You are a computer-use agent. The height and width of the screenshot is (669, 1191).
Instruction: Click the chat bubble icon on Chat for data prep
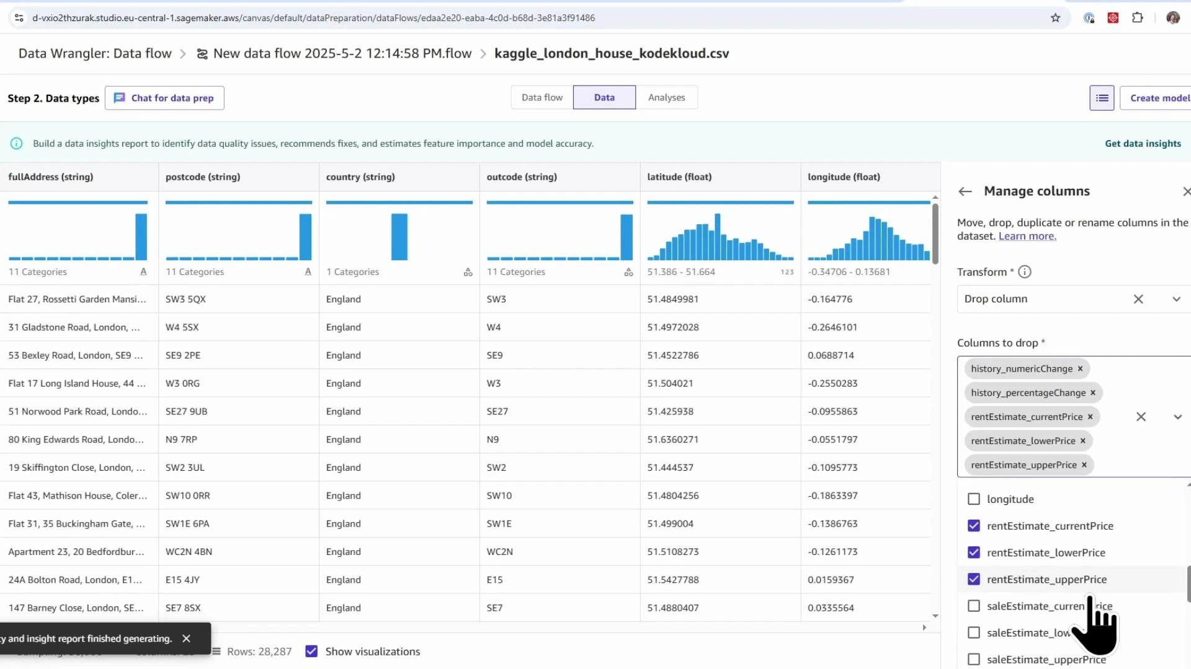tap(120, 98)
